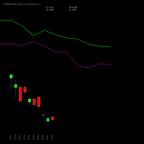Select the 04 Dec date label
144x144 pixels.
(52, 137)
